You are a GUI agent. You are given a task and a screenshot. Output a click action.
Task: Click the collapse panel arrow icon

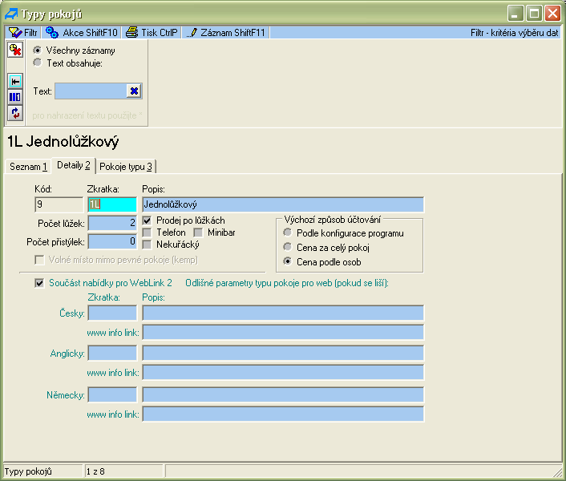pyautogui.click(x=15, y=81)
